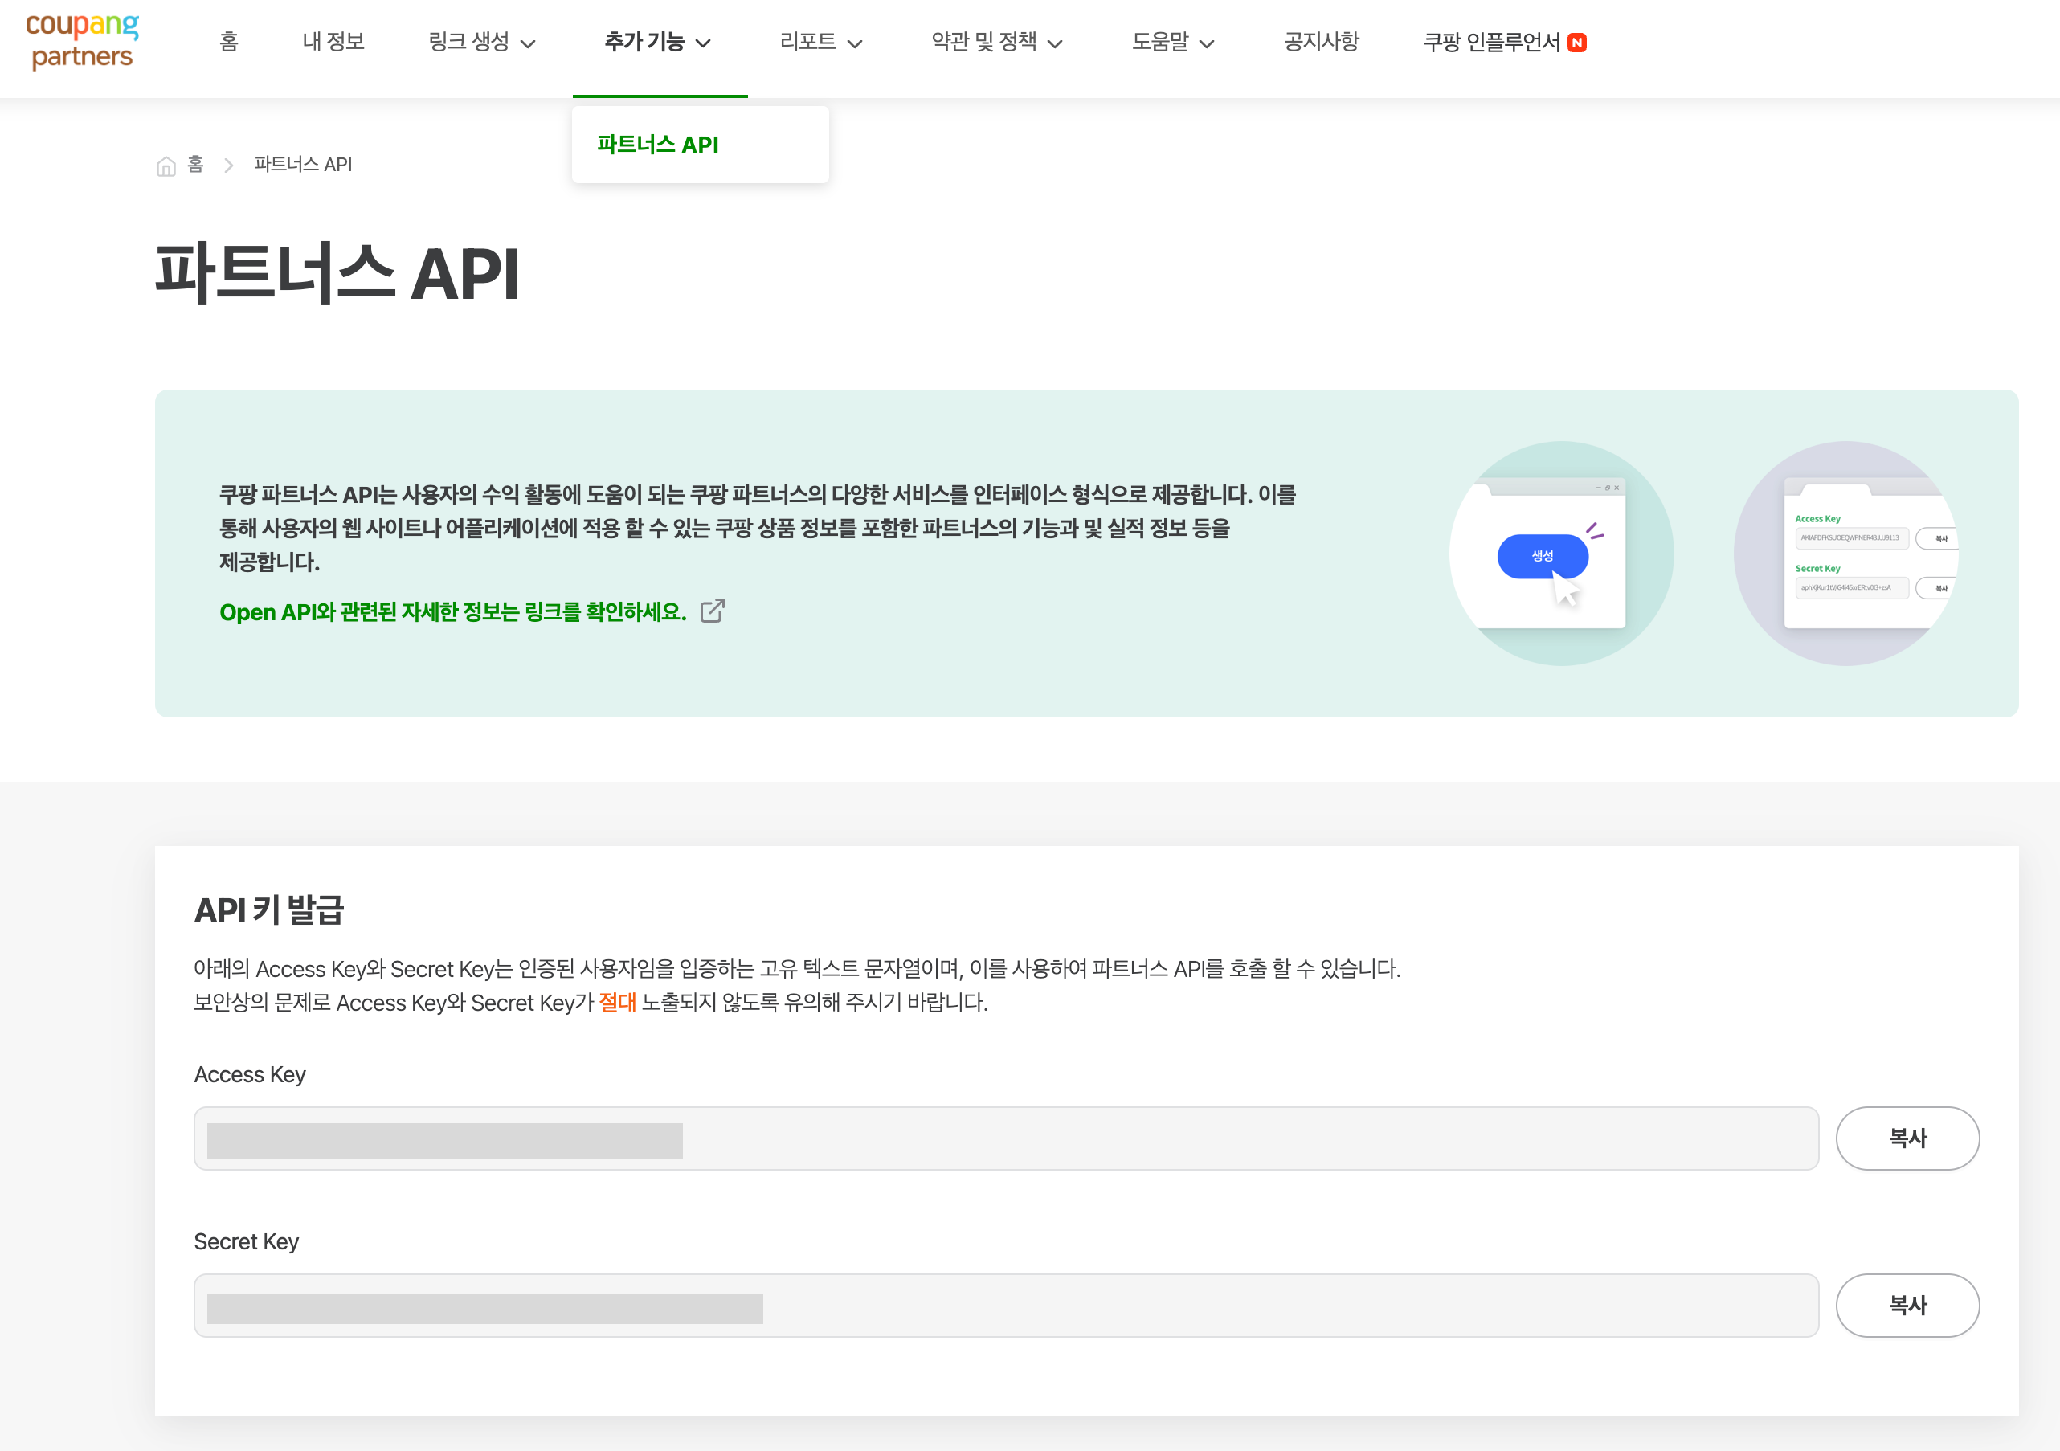Open the external link icon beside Open API text
The image size is (2060, 1451).
[x=713, y=611]
